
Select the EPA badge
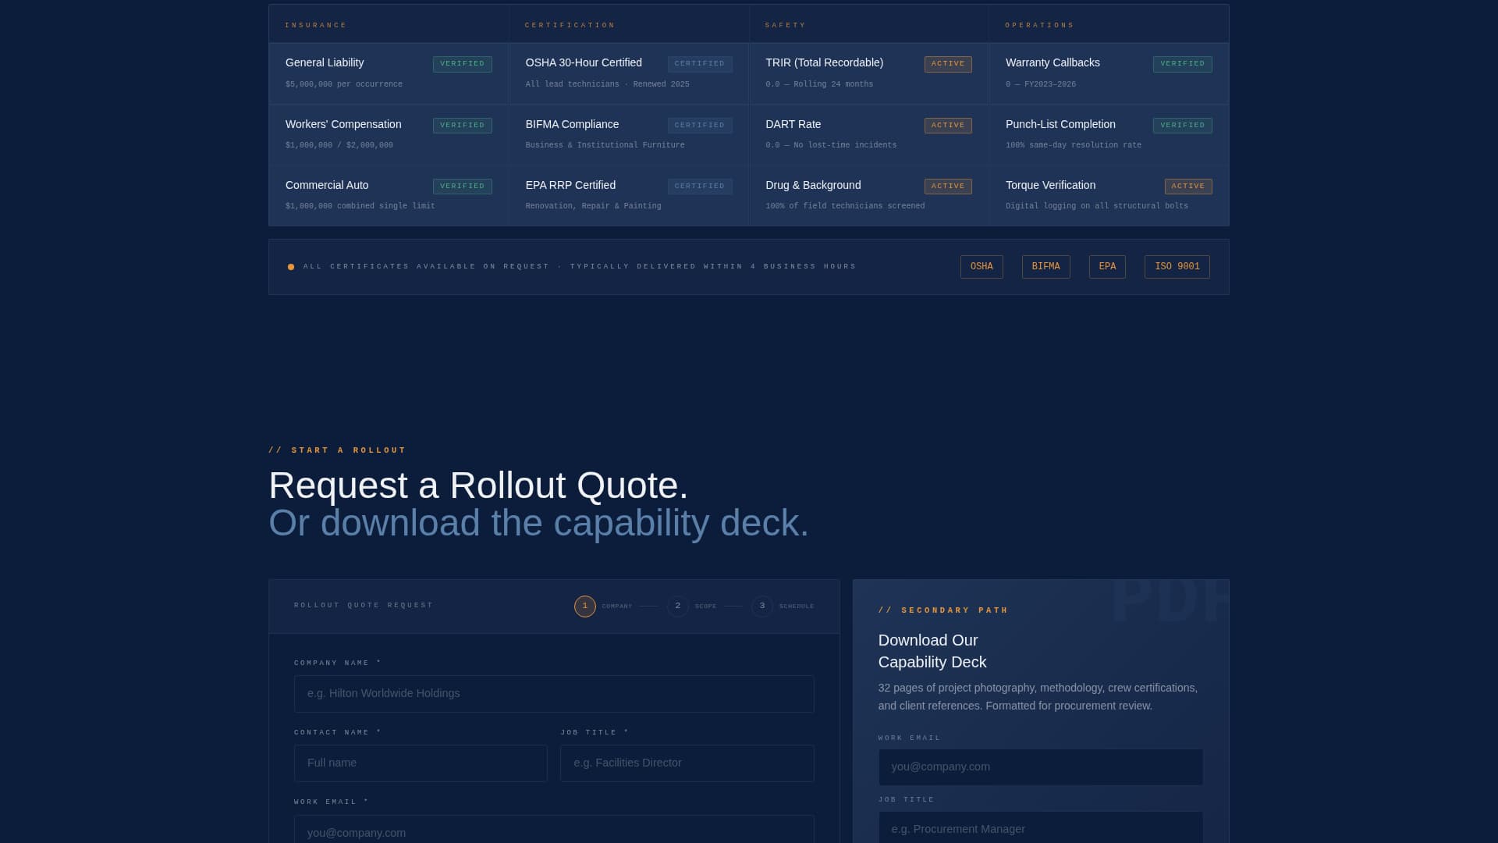[1107, 267]
